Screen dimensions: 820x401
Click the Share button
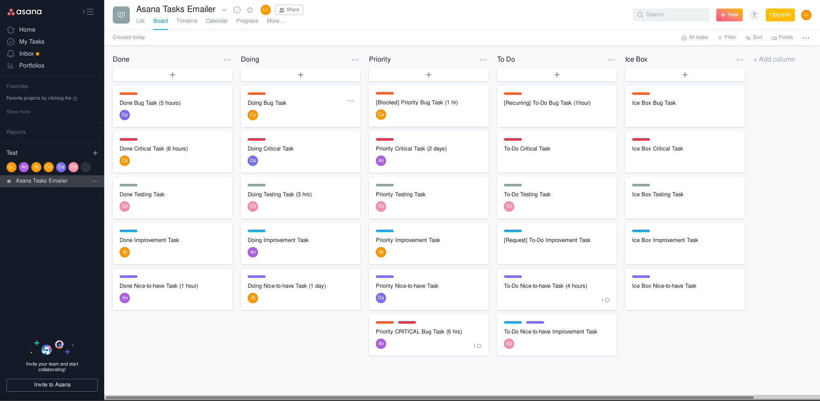(x=289, y=10)
